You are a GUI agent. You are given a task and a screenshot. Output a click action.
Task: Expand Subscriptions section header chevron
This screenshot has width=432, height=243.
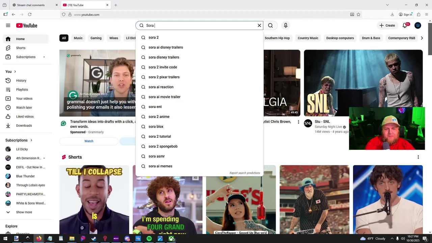coord(31,140)
